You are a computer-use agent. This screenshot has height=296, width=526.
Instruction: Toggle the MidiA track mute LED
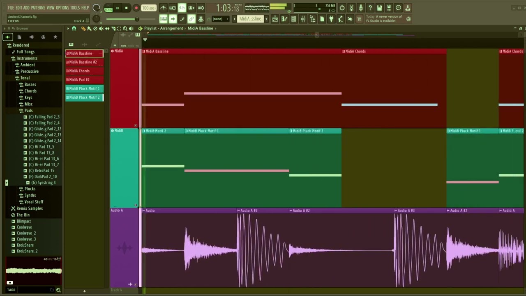click(112, 51)
